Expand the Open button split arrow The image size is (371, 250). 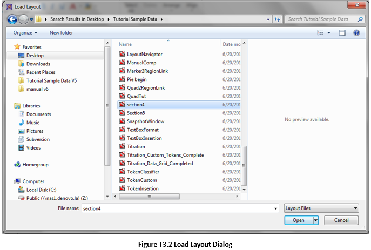(x=315, y=220)
